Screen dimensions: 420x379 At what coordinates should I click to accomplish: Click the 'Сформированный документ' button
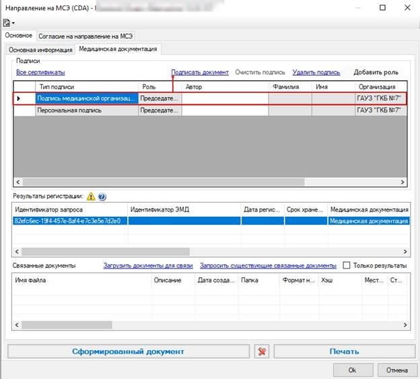pos(129,351)
